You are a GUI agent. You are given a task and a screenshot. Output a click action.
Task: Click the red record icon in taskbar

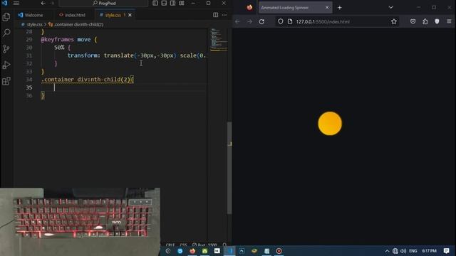coord(279,251)
